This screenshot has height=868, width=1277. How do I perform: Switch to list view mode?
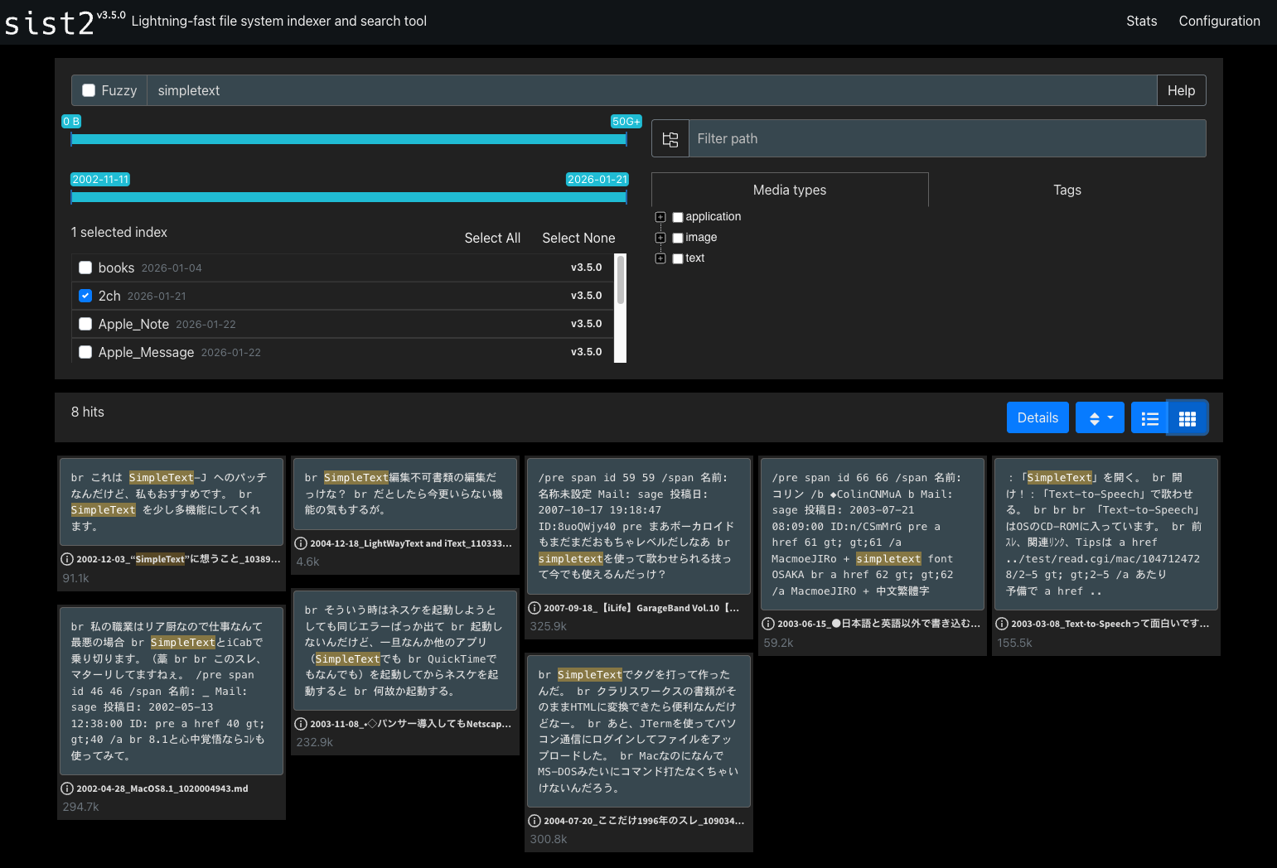click(1149, 418)
